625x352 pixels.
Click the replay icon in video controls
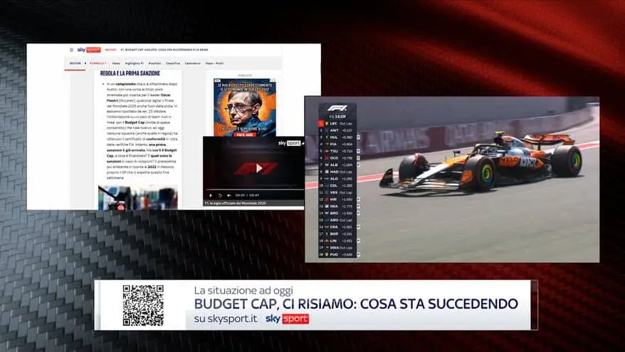(220, 195)
